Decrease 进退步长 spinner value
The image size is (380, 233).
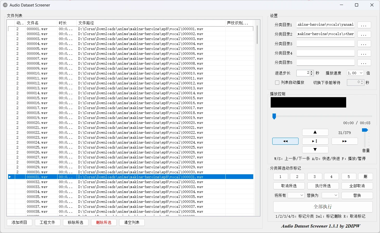tap(312, 75)
